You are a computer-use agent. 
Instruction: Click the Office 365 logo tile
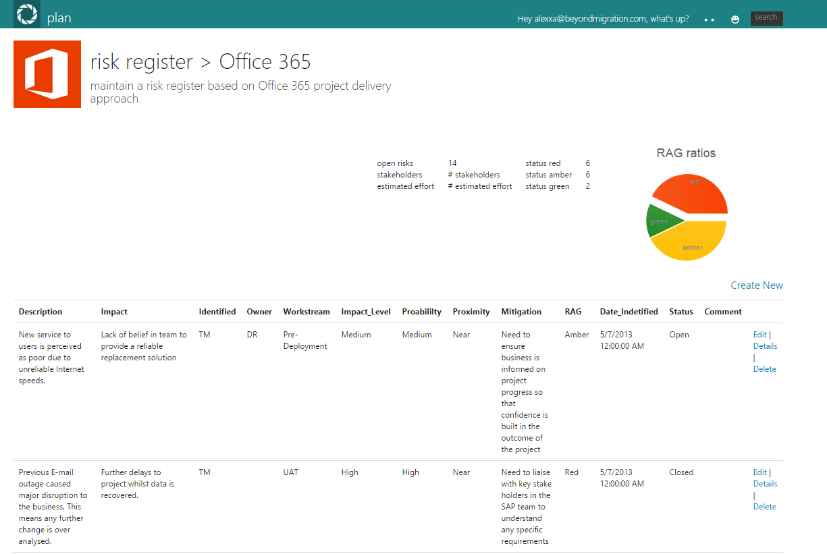[47, 74]
